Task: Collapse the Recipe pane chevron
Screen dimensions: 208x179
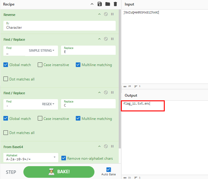Action: 92,4
